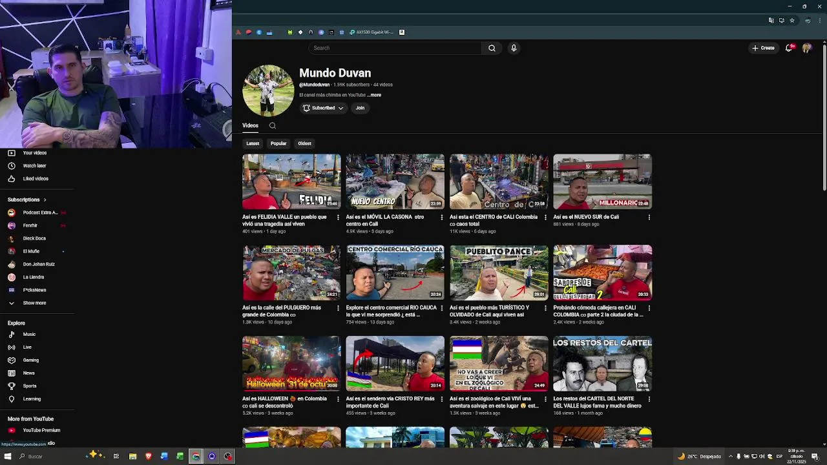Select the Oldest filter chip
Image resolution: width=827 pixels, height=465 pixels.
tap(304, 143)
